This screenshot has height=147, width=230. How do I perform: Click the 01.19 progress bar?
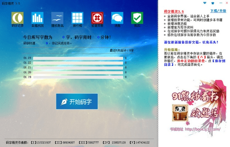click(78, 77)
